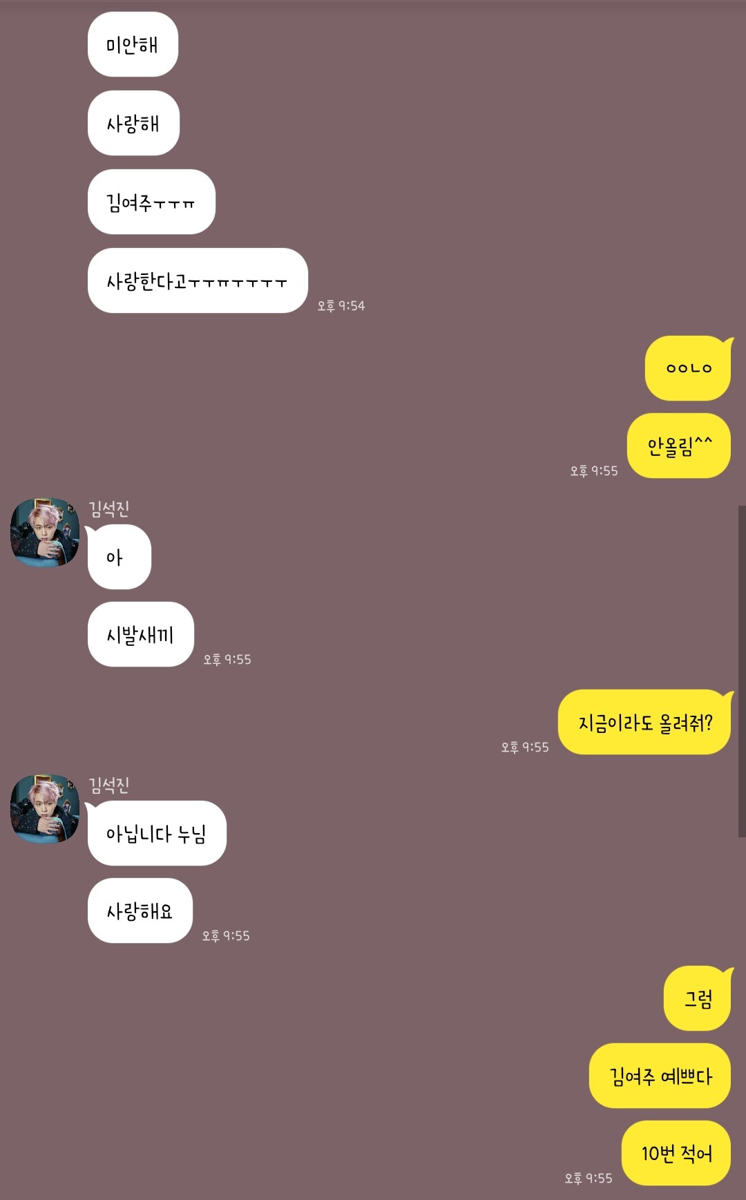The height and width of the screenshot is (1200, 746).
Task: Select the 김여주ㅜㅜㅜㅠ message bubble
Action: coord(151,202)
